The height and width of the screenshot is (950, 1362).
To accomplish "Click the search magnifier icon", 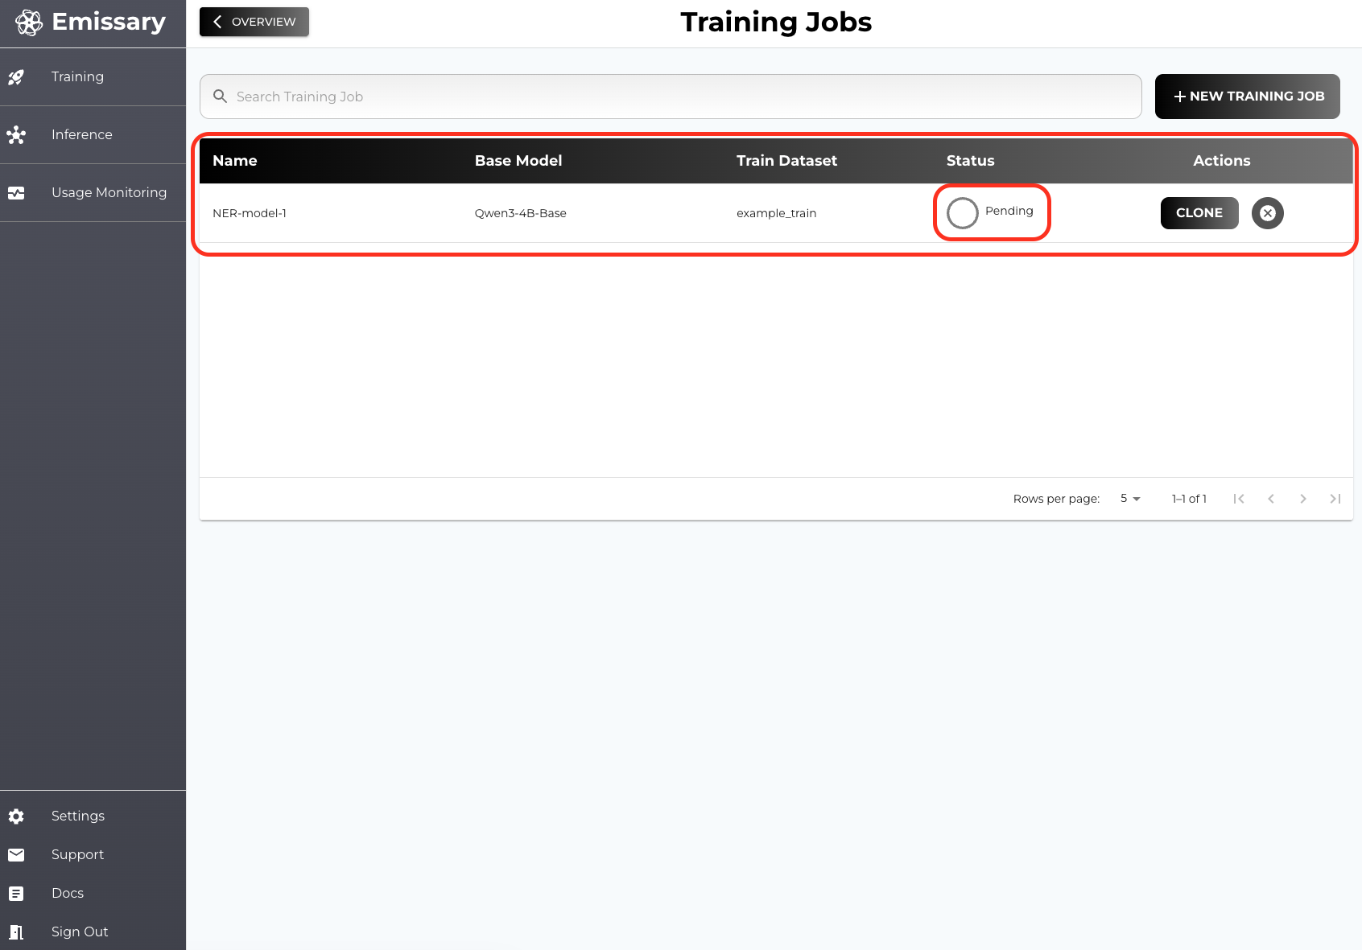I will pos(220,96).
